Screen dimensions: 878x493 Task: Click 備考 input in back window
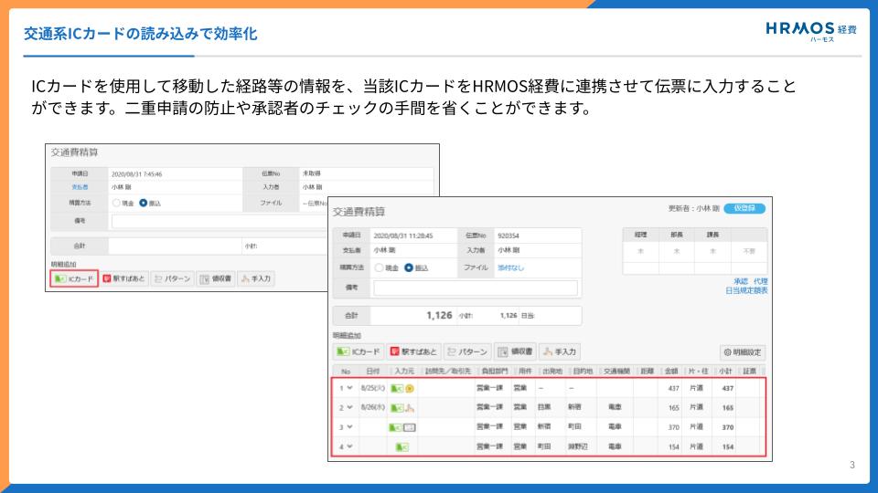(221, 221)
